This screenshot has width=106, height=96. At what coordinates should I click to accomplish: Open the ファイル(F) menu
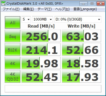tap(11, 9)
